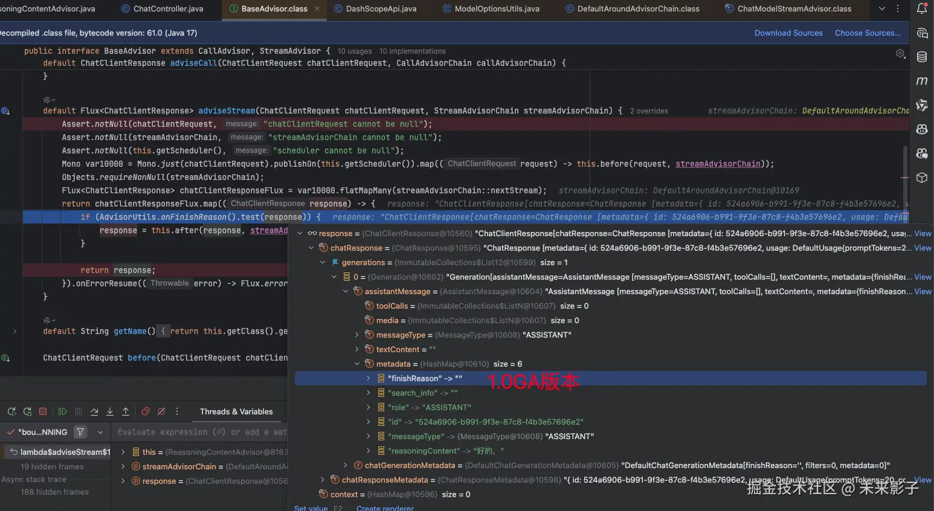Click the Rerun debug session icon

pyautogui.click(x=11, y=412)
